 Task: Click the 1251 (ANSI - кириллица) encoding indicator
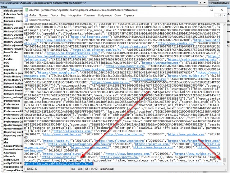tap(99, 169)
